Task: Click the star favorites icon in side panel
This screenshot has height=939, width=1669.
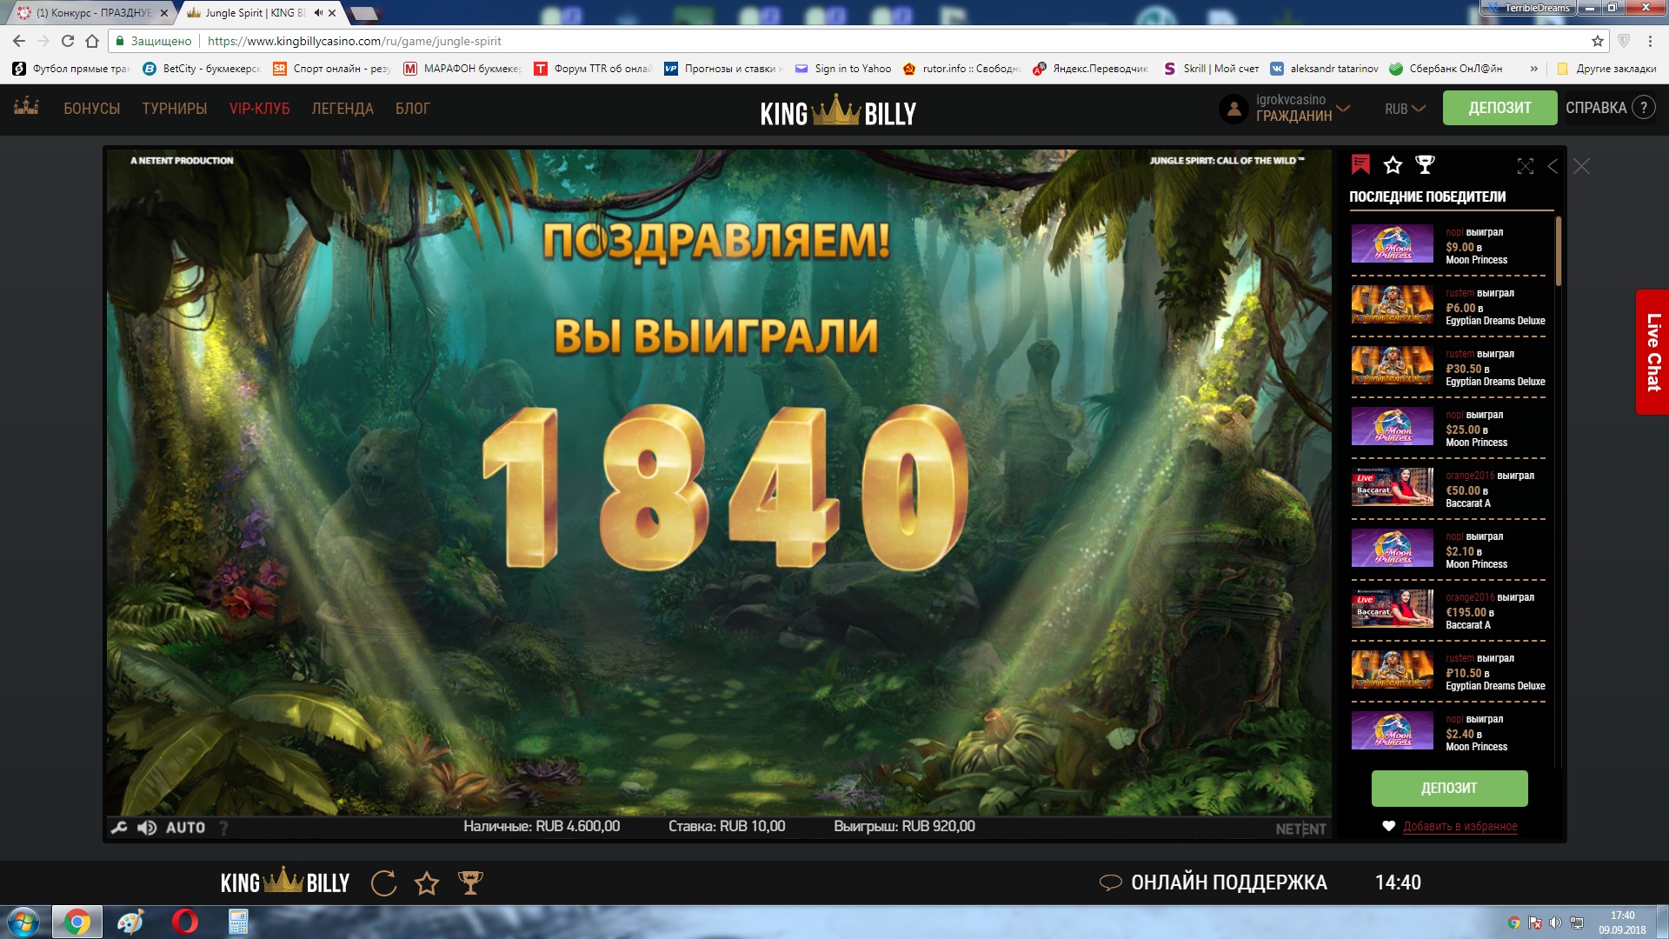Action: [x=1393, y=164]
